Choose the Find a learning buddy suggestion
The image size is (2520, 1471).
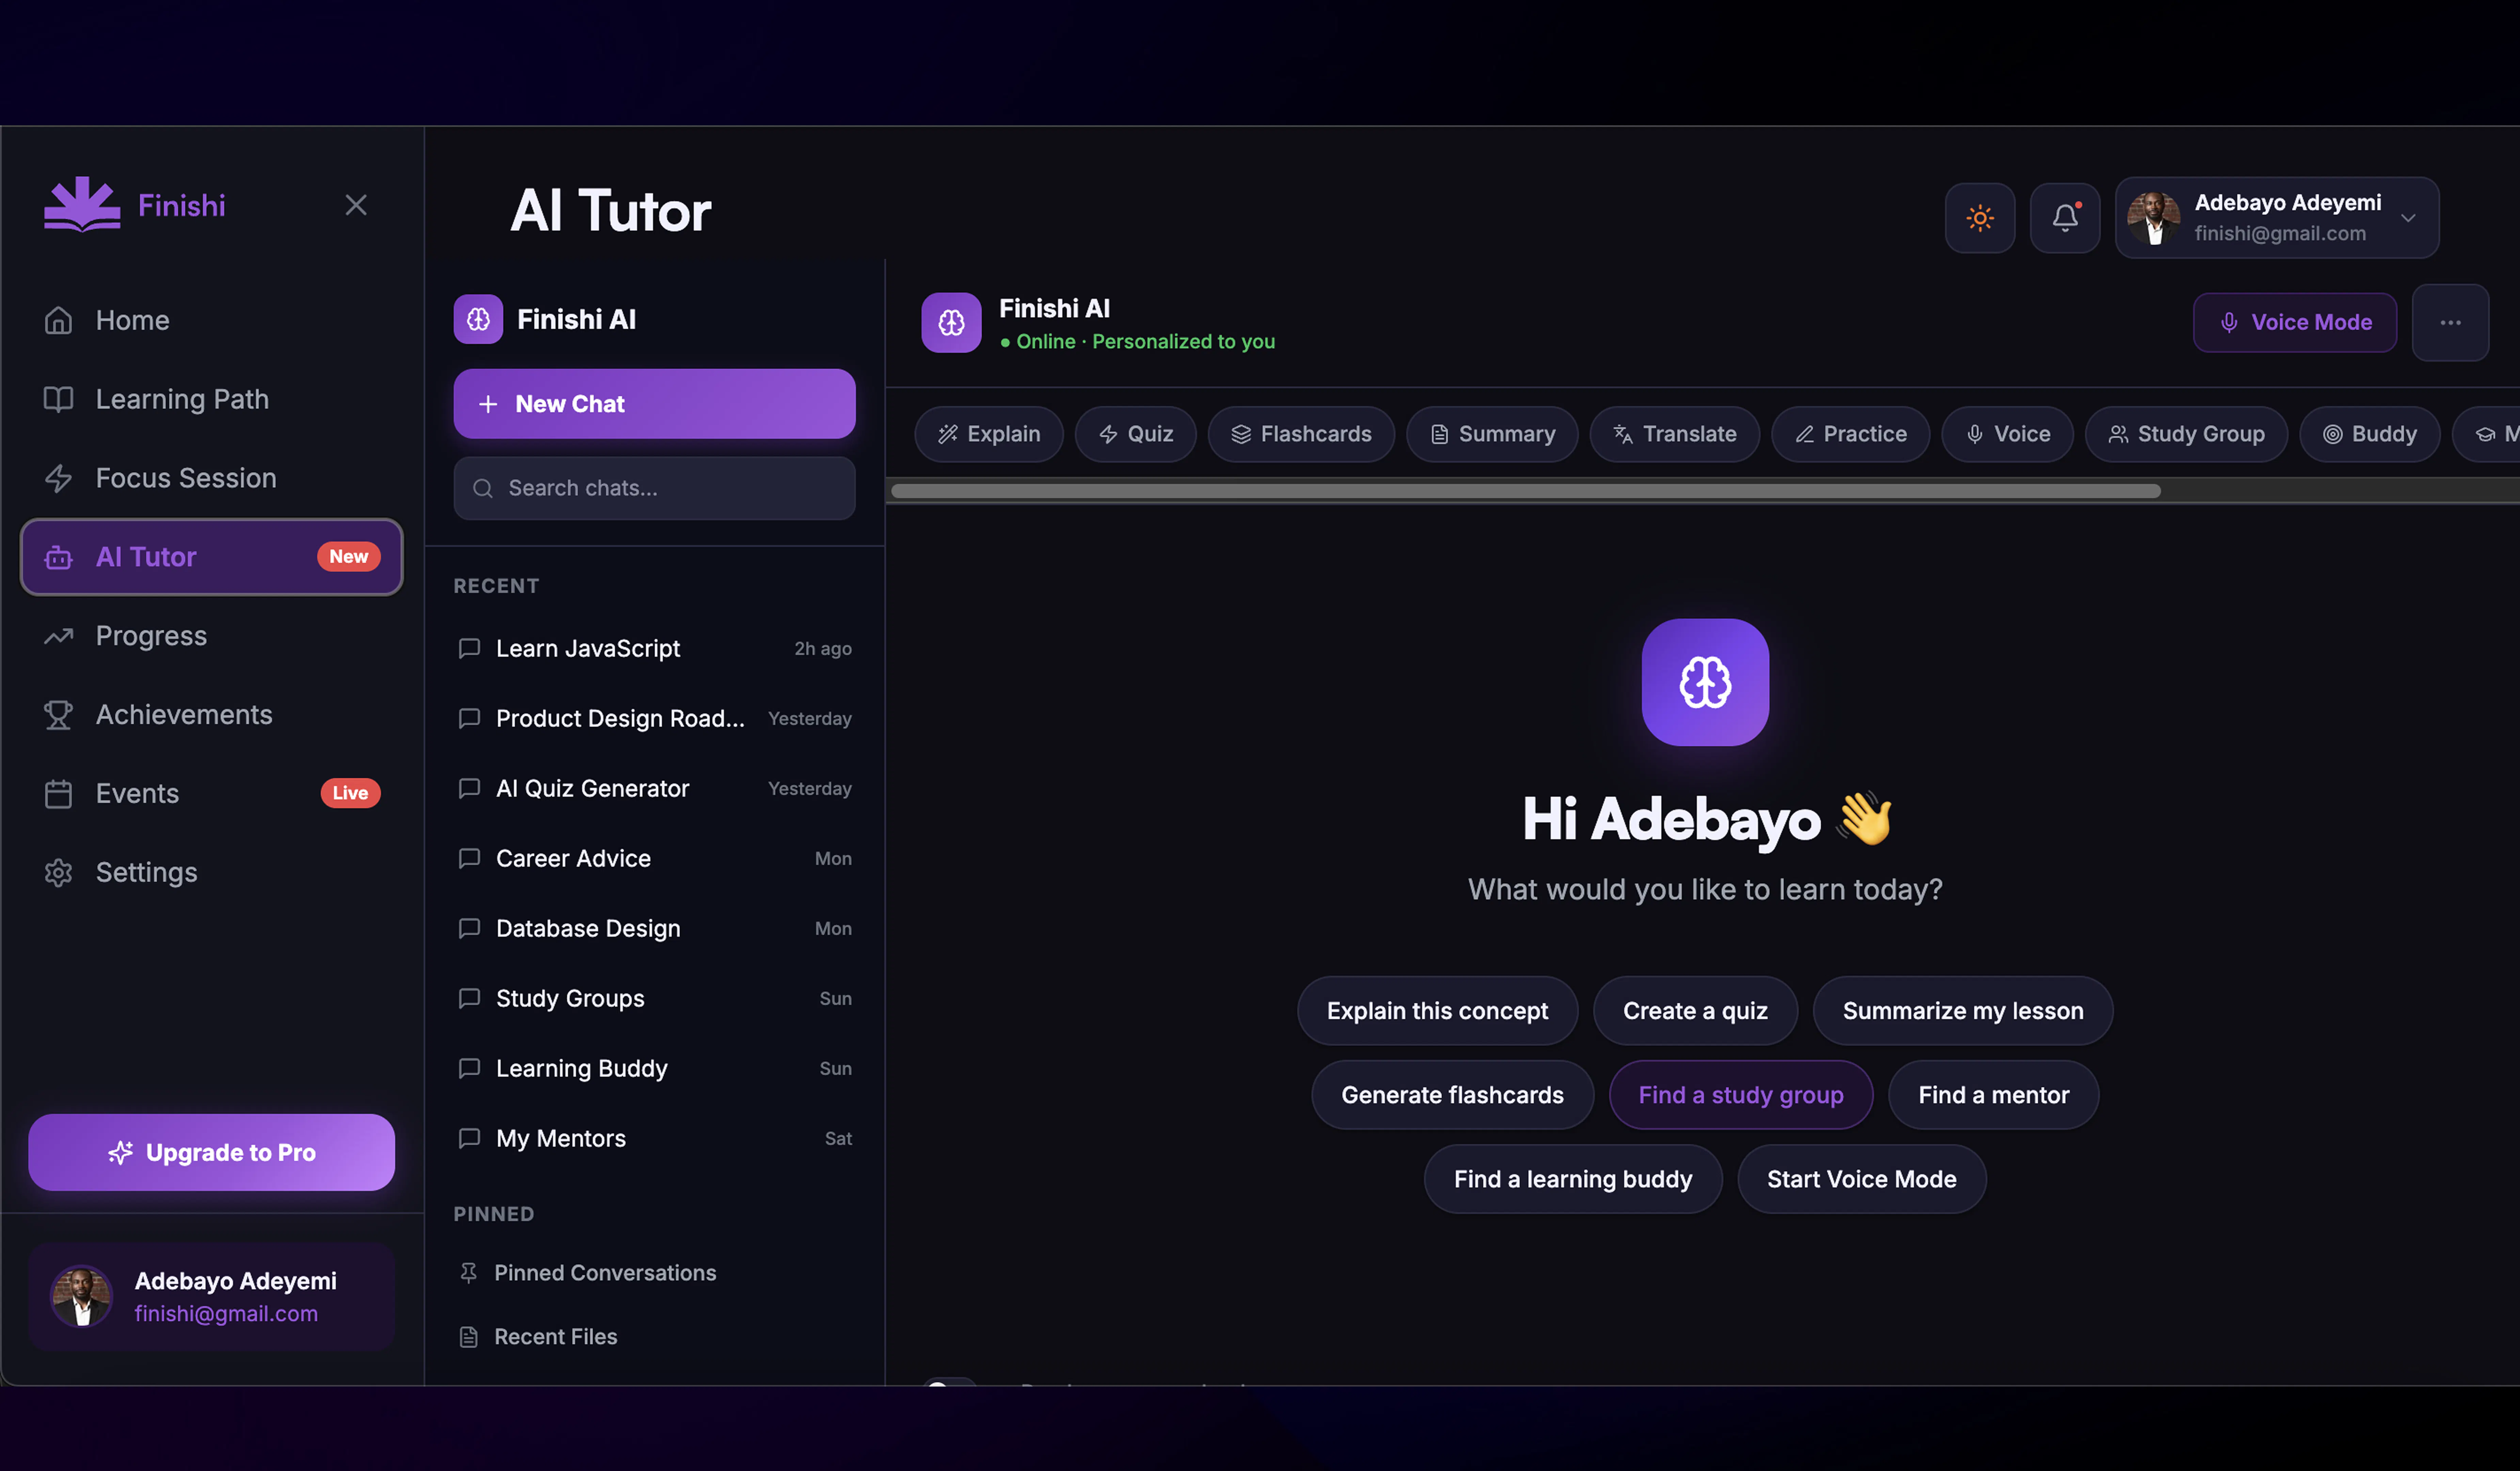[x=1573, y=1179]
